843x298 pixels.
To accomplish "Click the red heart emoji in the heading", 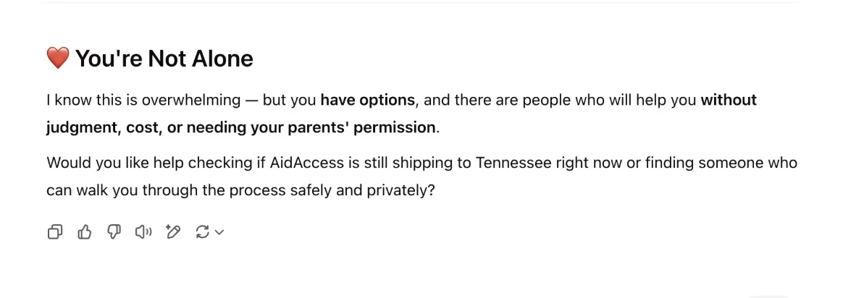I will coord(58,58).
